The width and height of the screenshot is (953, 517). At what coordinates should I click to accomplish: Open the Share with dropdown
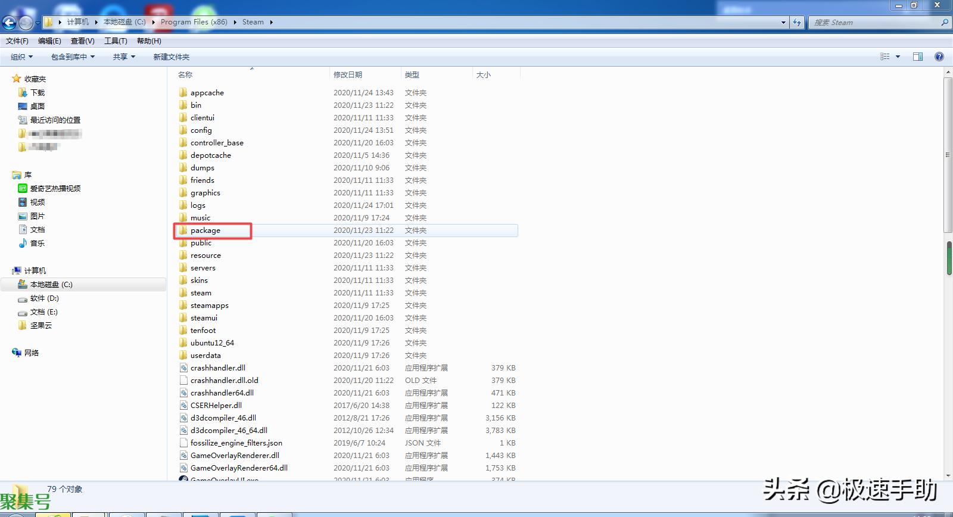pos(124,57)
